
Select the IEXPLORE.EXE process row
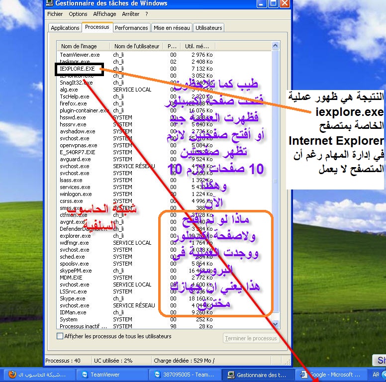click(x=78, y=69)
